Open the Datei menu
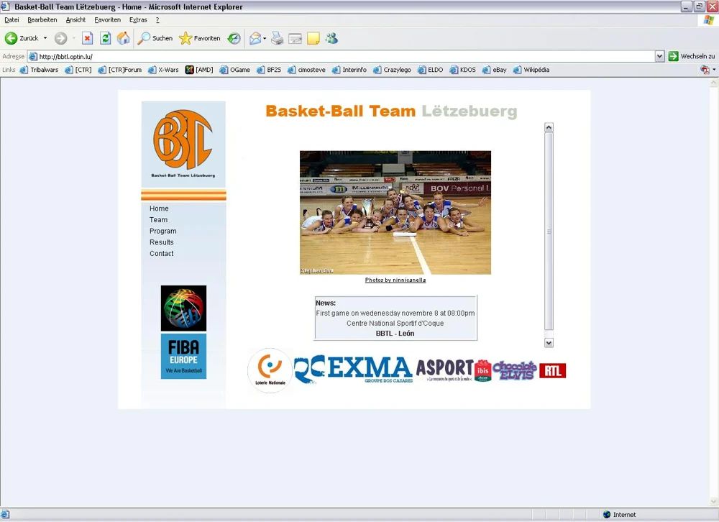This screenshot has height=522, width=719. point(12,19)
